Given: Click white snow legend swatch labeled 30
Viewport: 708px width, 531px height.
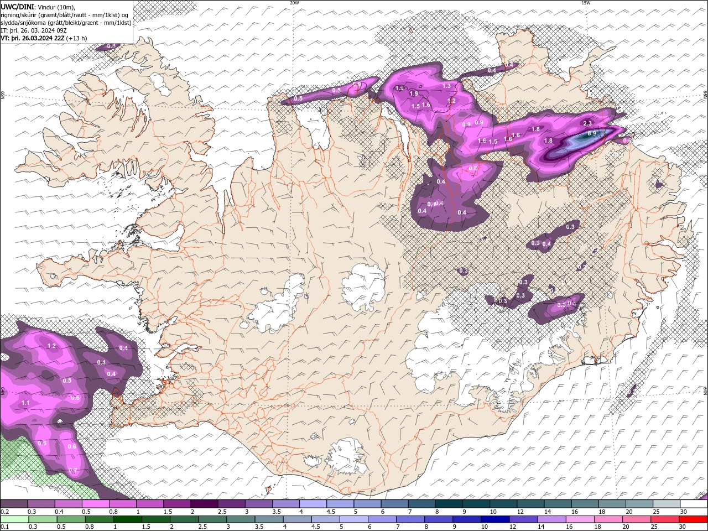Looking at the screenshot, I should (694, 504).
